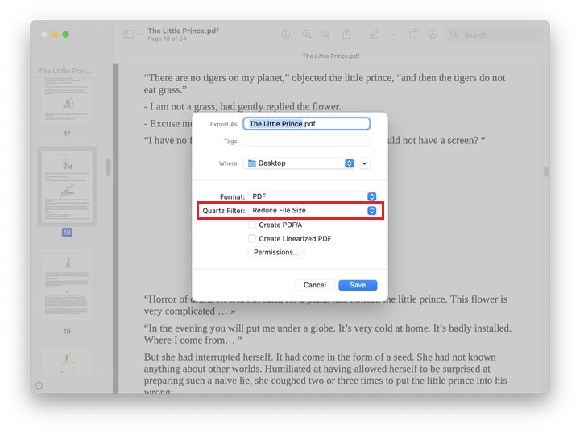Click the Permissions... button
580x433 pixels.
coord(276,253)
